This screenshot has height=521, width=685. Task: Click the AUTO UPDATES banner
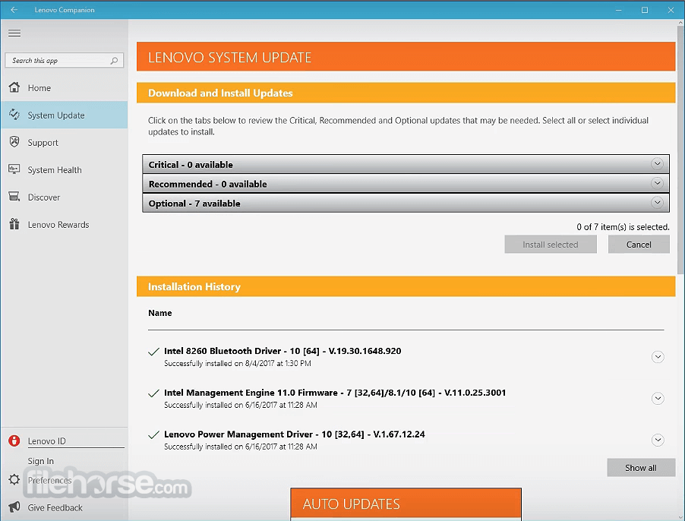click(x=406, y=504)
